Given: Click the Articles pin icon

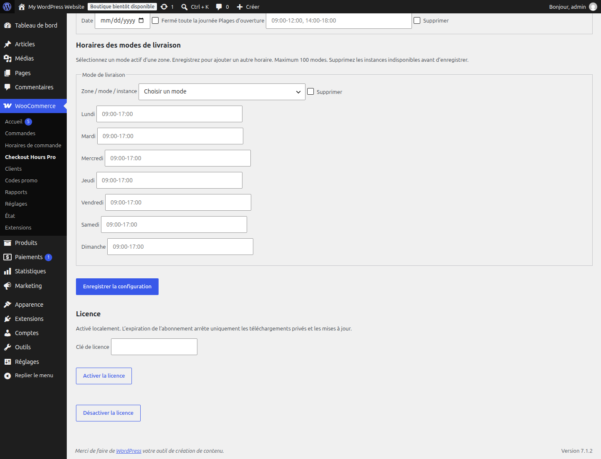Looking at the screenshot, I should point(8,44).
